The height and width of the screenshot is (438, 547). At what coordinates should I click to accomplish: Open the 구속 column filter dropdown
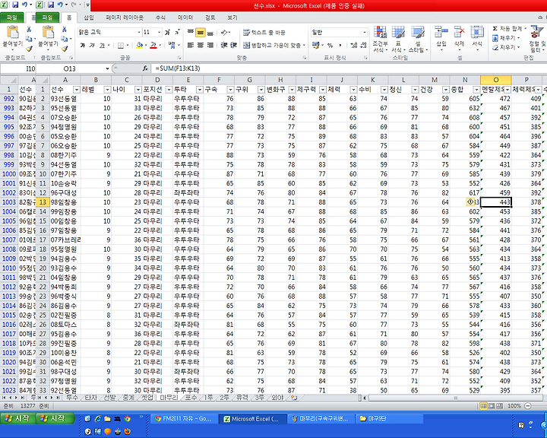click(x=230, y=90)
